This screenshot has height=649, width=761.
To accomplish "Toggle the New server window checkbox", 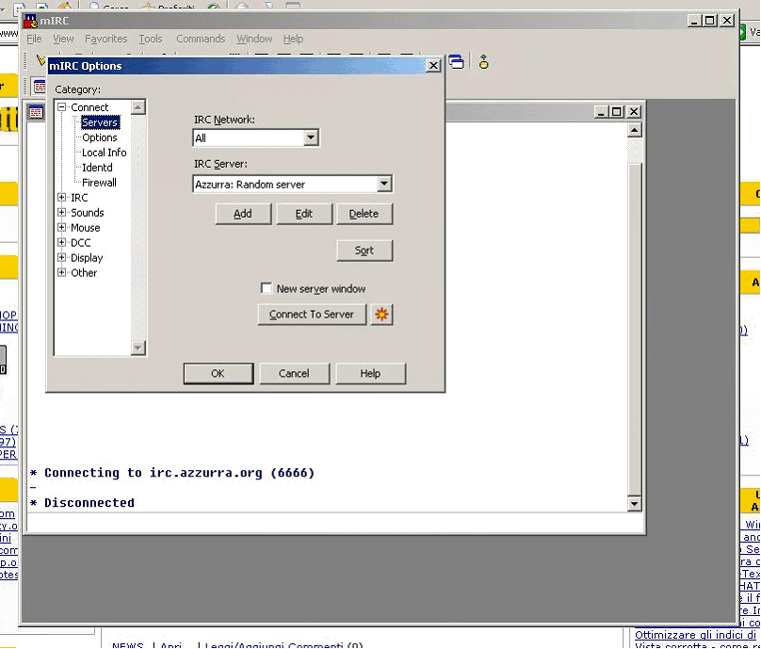I will [266, 288].
